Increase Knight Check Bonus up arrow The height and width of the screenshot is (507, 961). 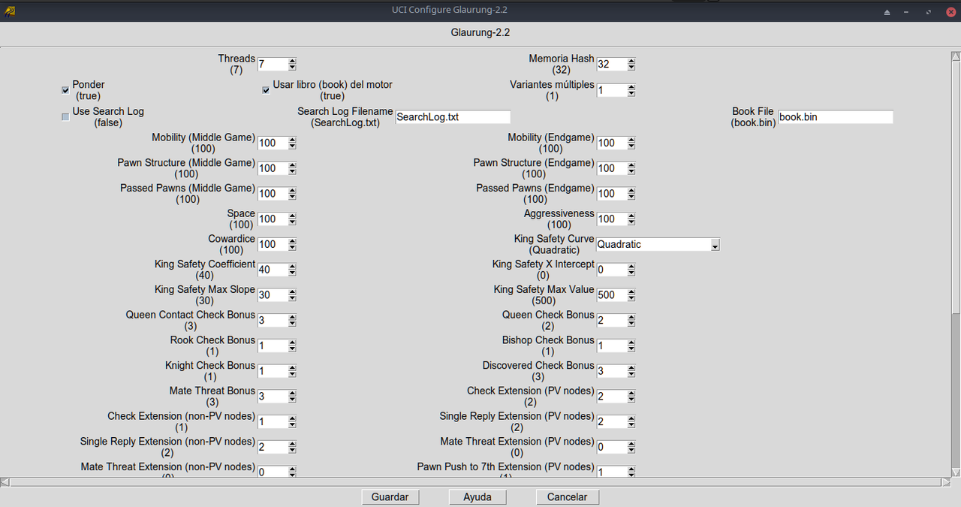[x=293, y=368]
